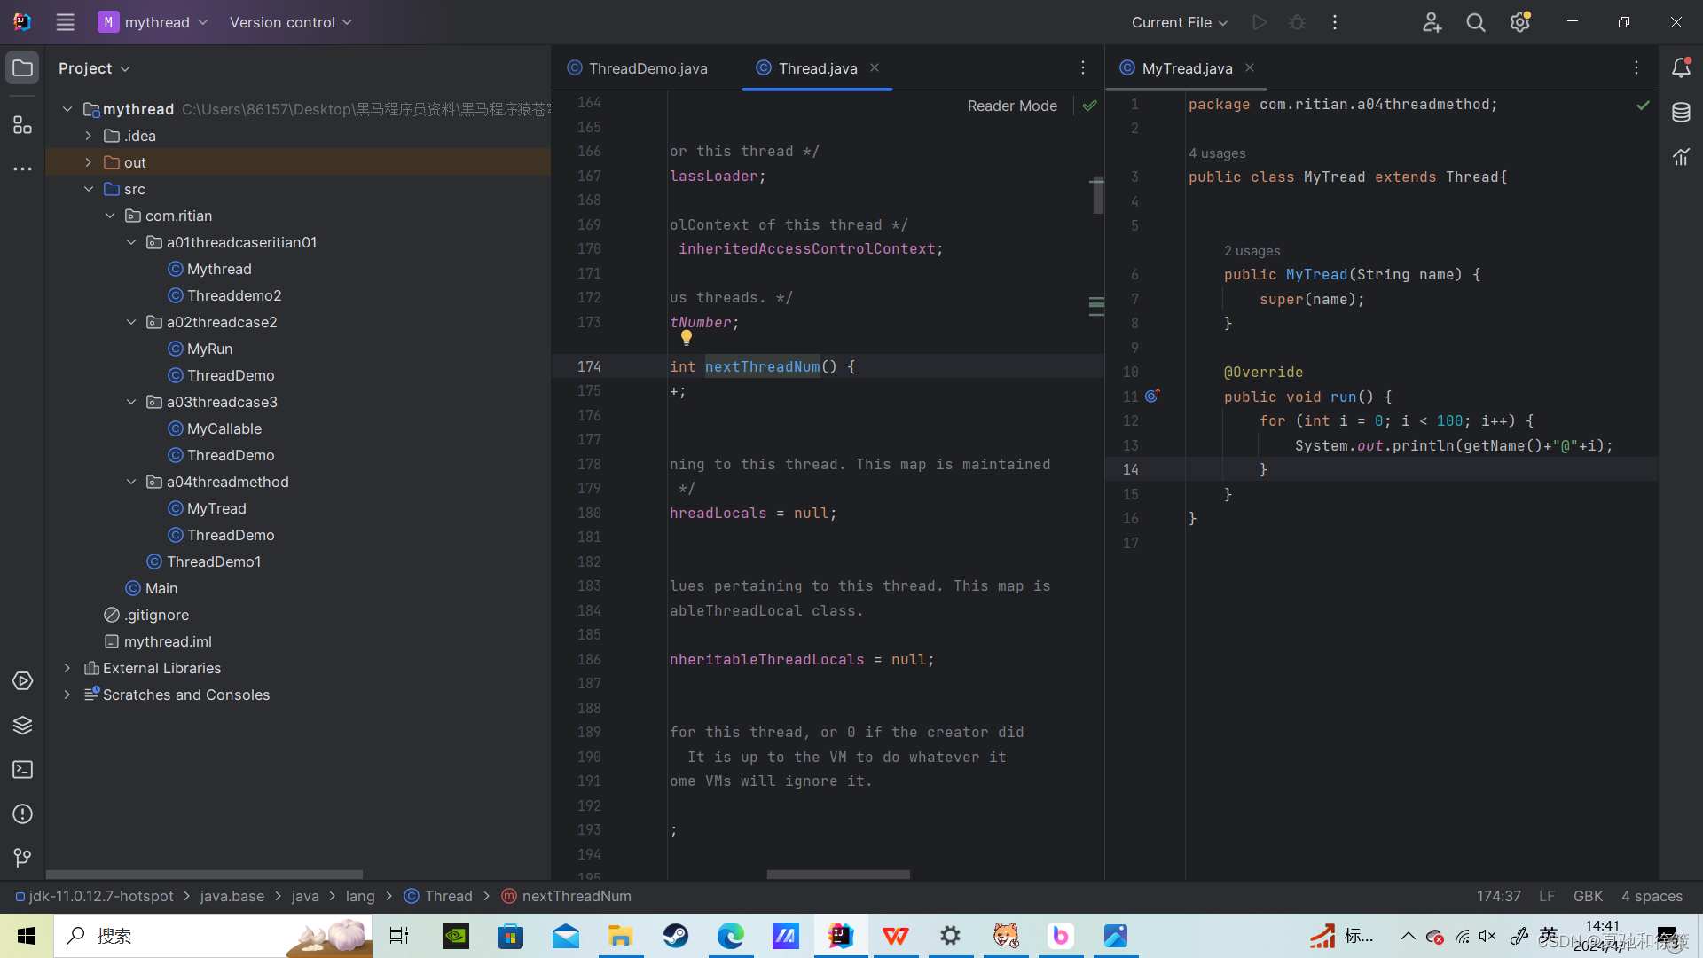Open the Git tool window icon

point(22,858)
